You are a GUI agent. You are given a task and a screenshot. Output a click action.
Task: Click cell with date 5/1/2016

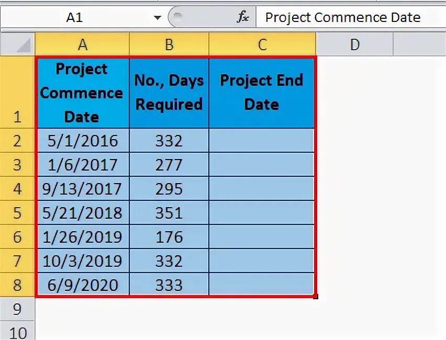tap(83, 140)
